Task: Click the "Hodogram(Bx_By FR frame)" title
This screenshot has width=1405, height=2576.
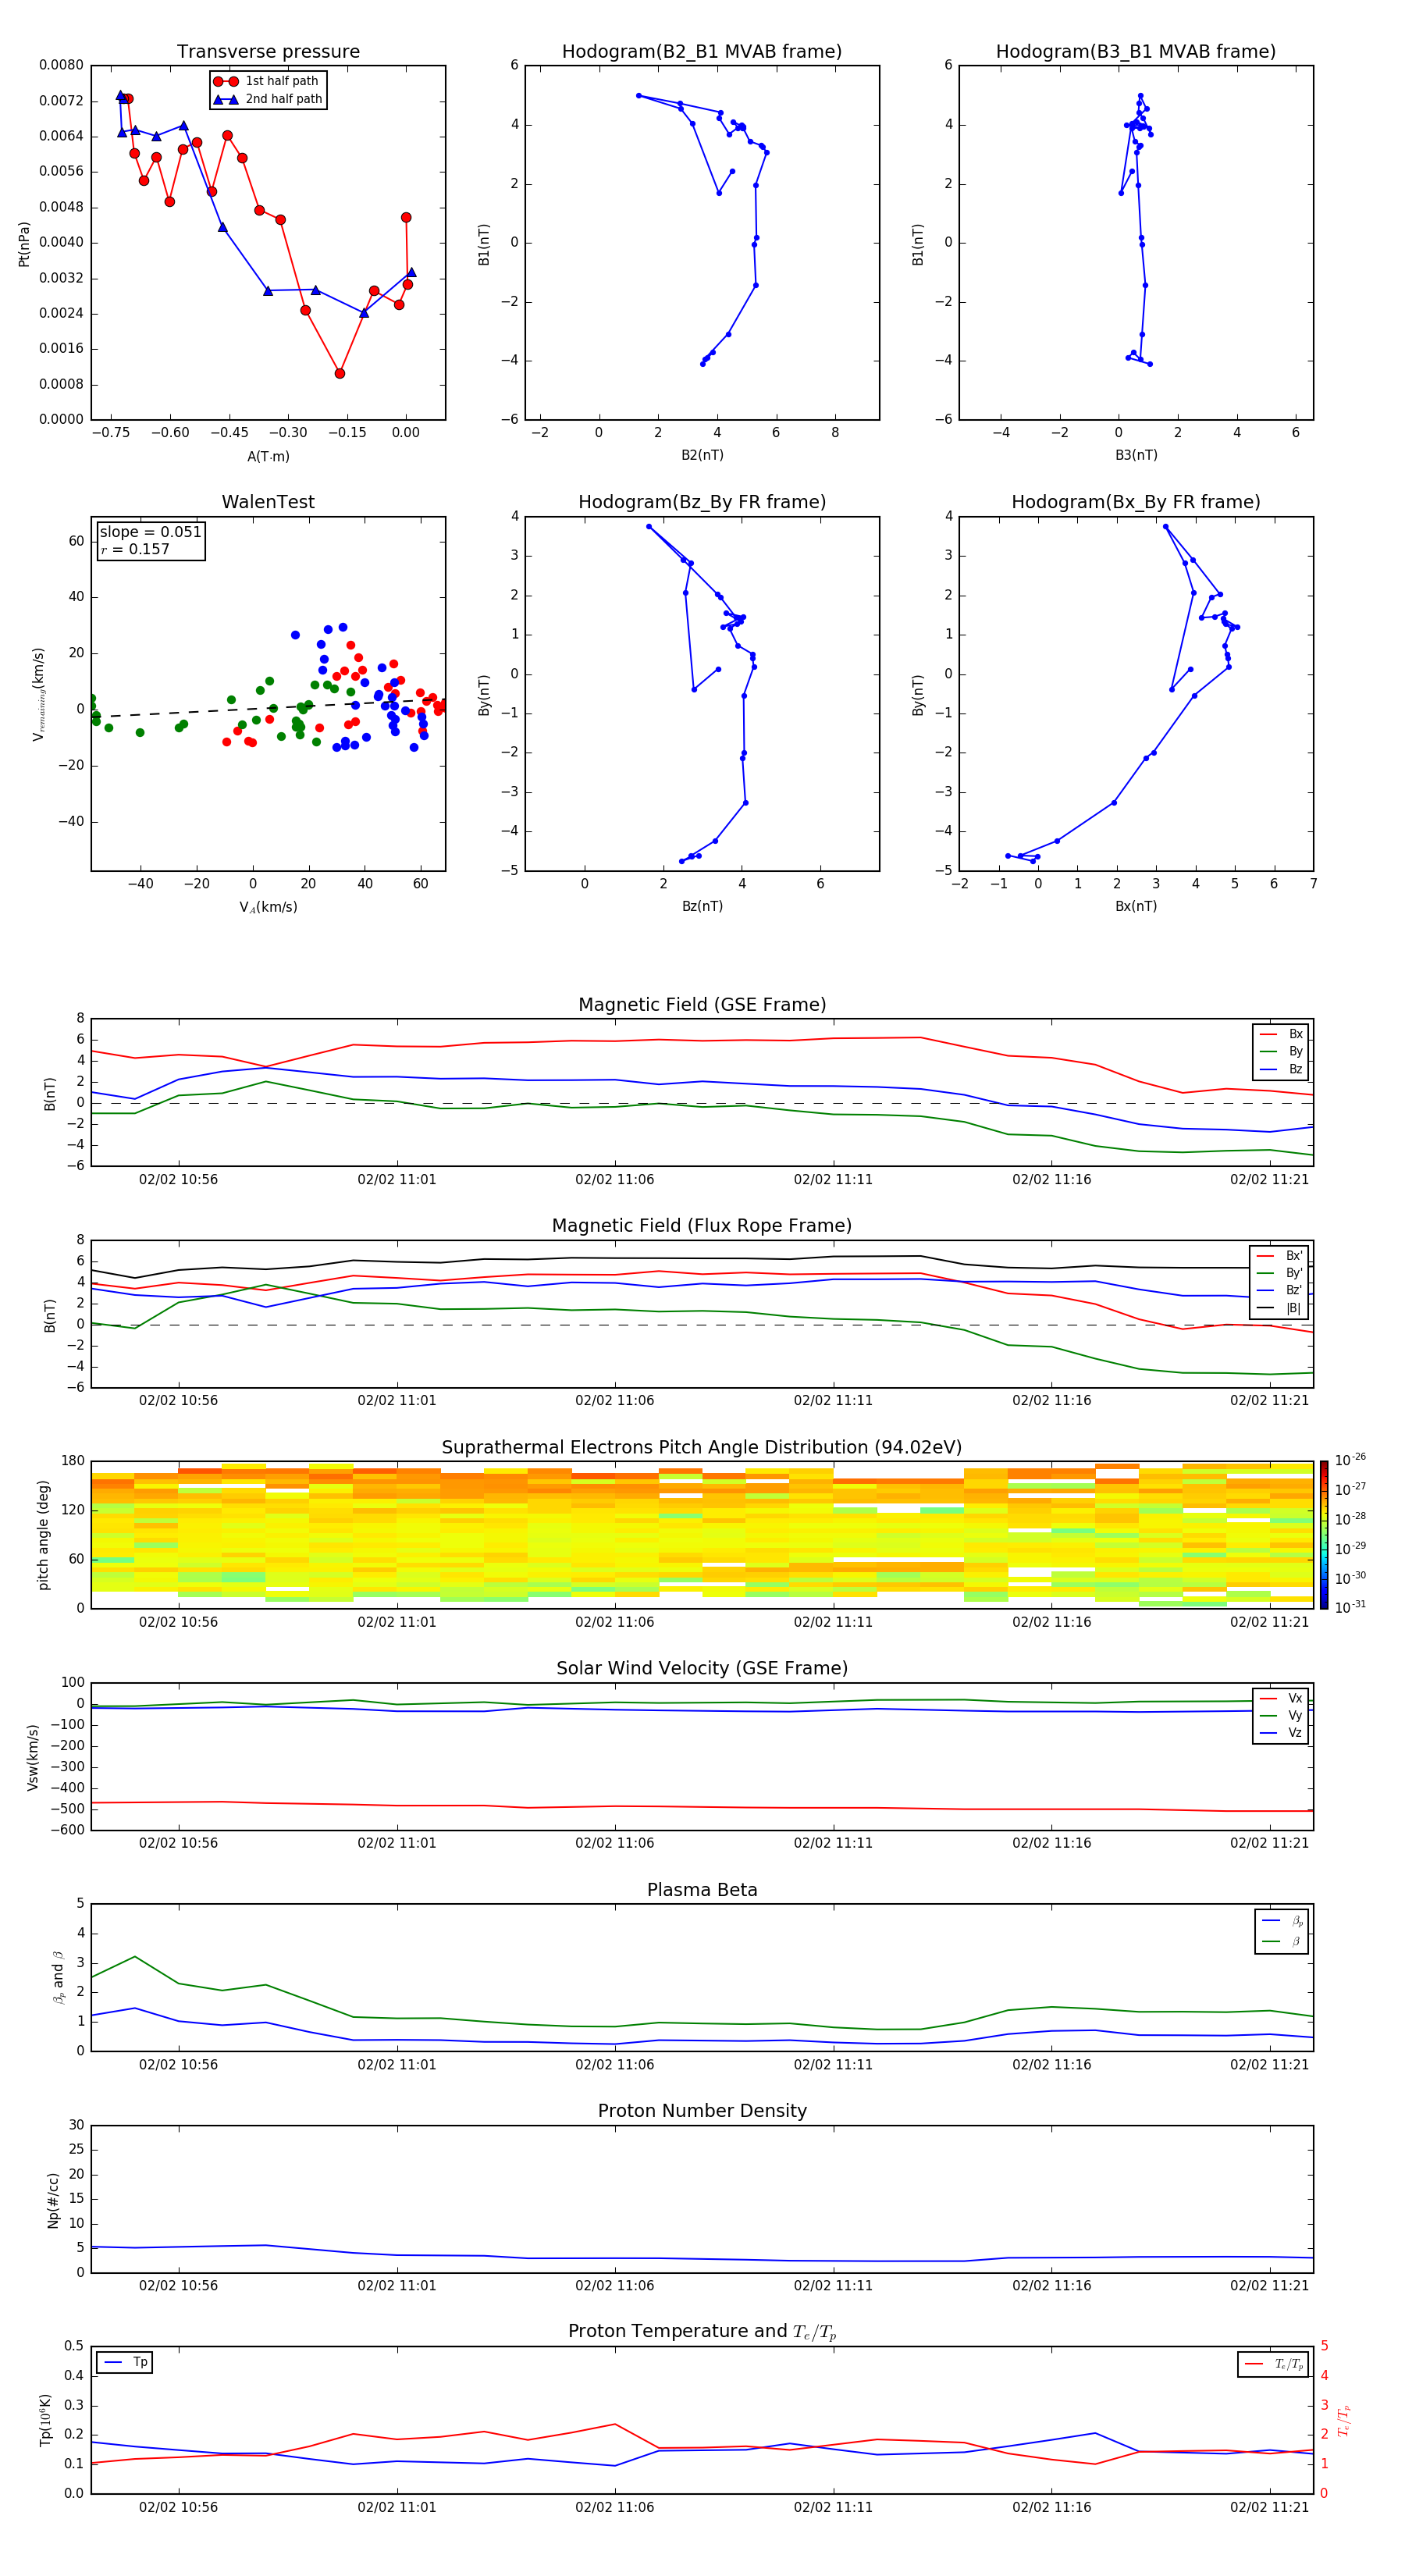Action: pos(1136,502)
